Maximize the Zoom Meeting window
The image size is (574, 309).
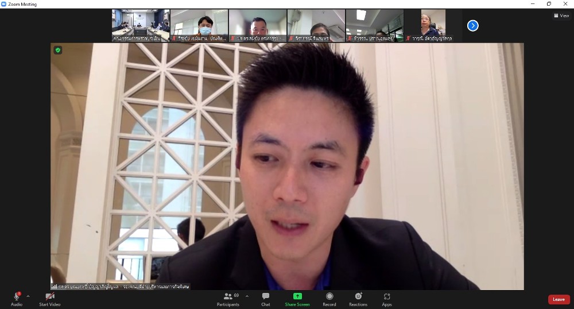[x=549, y=4]
